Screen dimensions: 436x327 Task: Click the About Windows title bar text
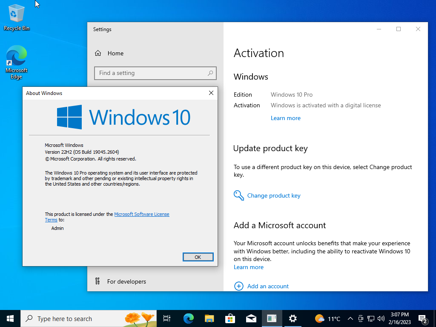(44, 93)
